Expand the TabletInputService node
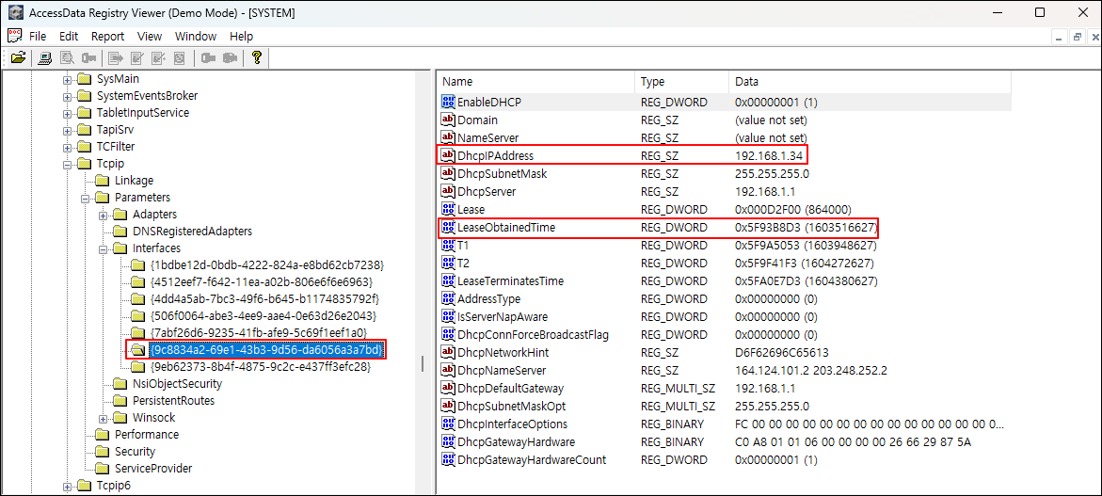This screenshot has width=1102, height=496. 68,112
